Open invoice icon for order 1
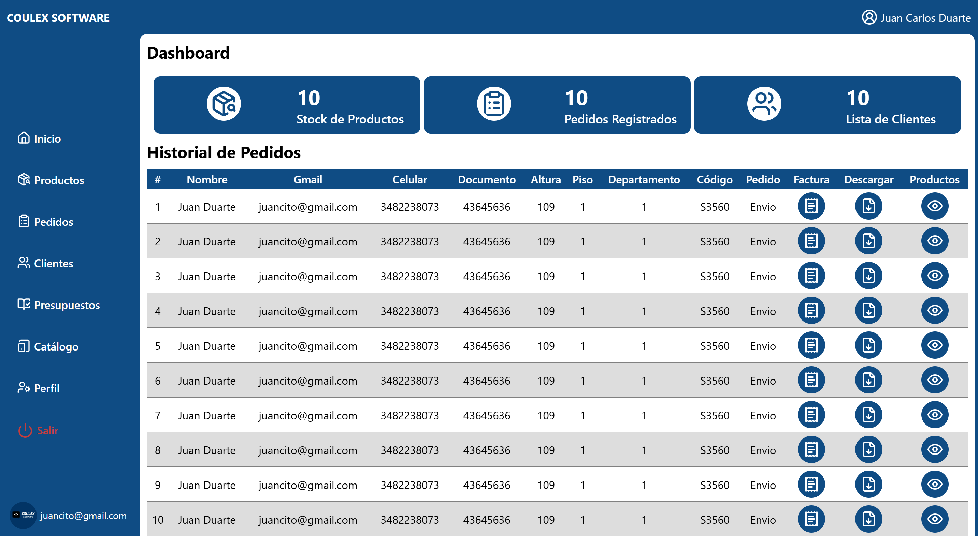Image resolution: width=978 pixels, height=536 pixels. (811, 206)
